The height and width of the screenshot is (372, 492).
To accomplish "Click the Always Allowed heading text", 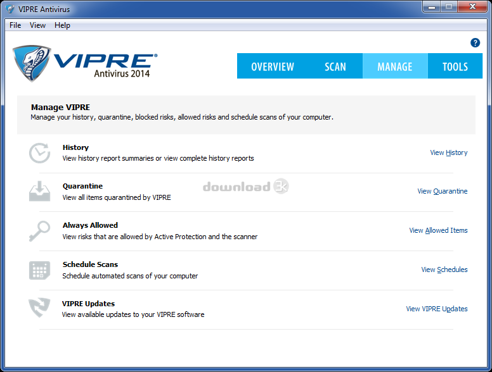I will [90, 225].
